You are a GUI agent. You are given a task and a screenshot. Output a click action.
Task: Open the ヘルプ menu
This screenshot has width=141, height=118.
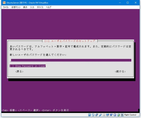click(x=48, y=7)
